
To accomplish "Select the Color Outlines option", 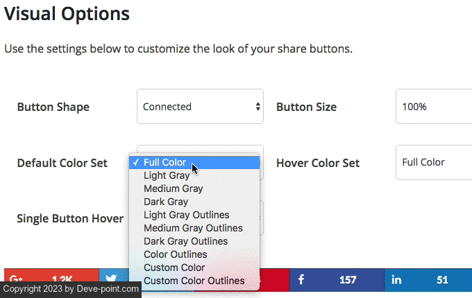I will (x=175, y=254).
